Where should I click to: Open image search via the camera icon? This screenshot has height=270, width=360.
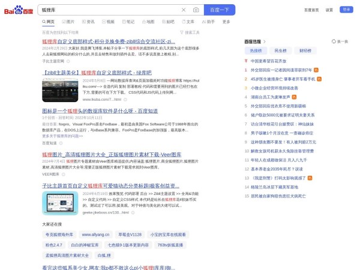(x=196, y=10)
